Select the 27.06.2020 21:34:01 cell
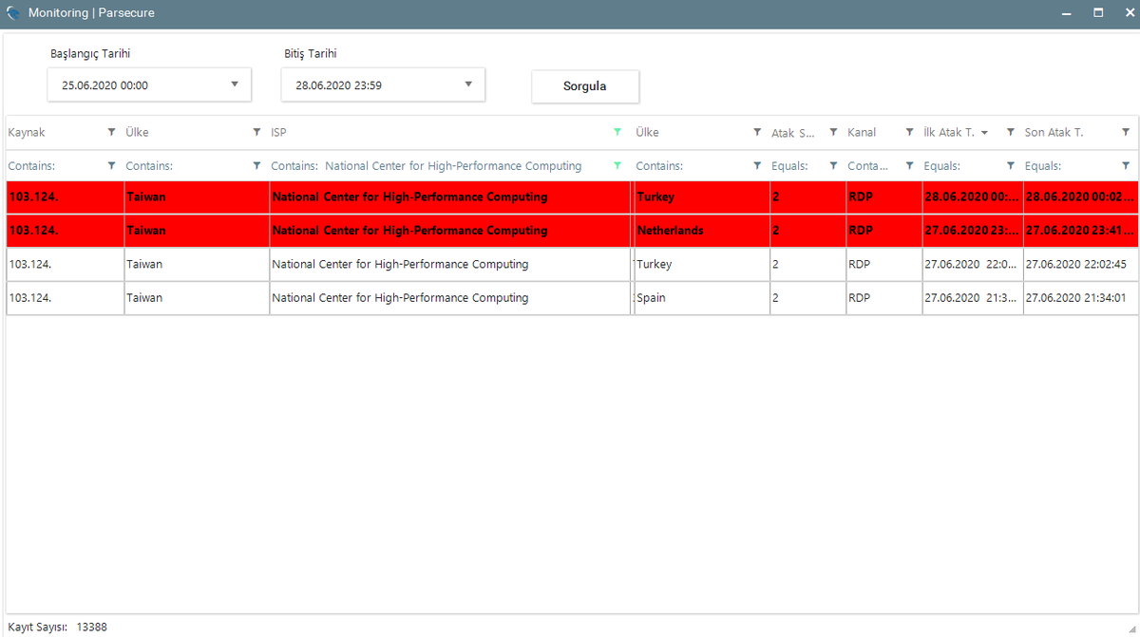The image size is (1140, 637). [x=1080, y=298]
